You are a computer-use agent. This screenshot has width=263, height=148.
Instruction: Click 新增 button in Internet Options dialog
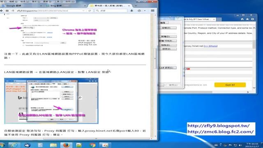(x=168, y=37)
